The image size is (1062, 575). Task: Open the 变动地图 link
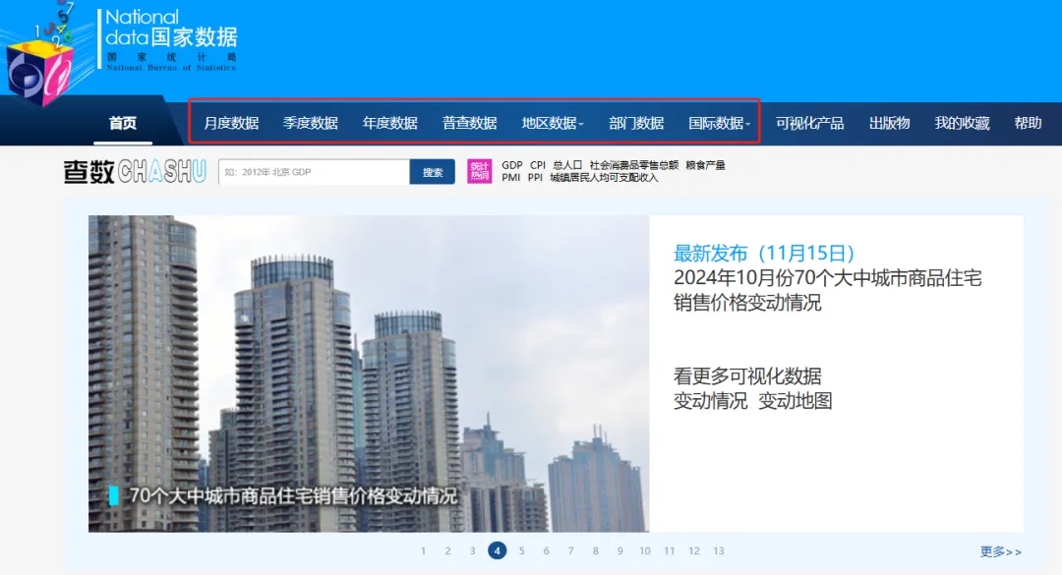(796, 401)
